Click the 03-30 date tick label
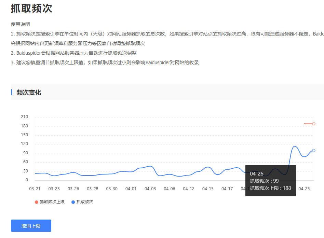 112,189
